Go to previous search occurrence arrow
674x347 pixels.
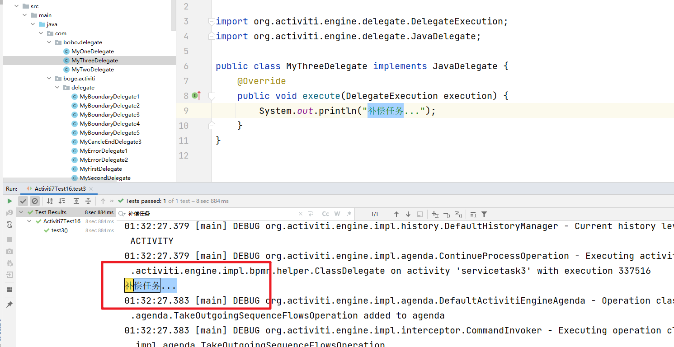396,214
